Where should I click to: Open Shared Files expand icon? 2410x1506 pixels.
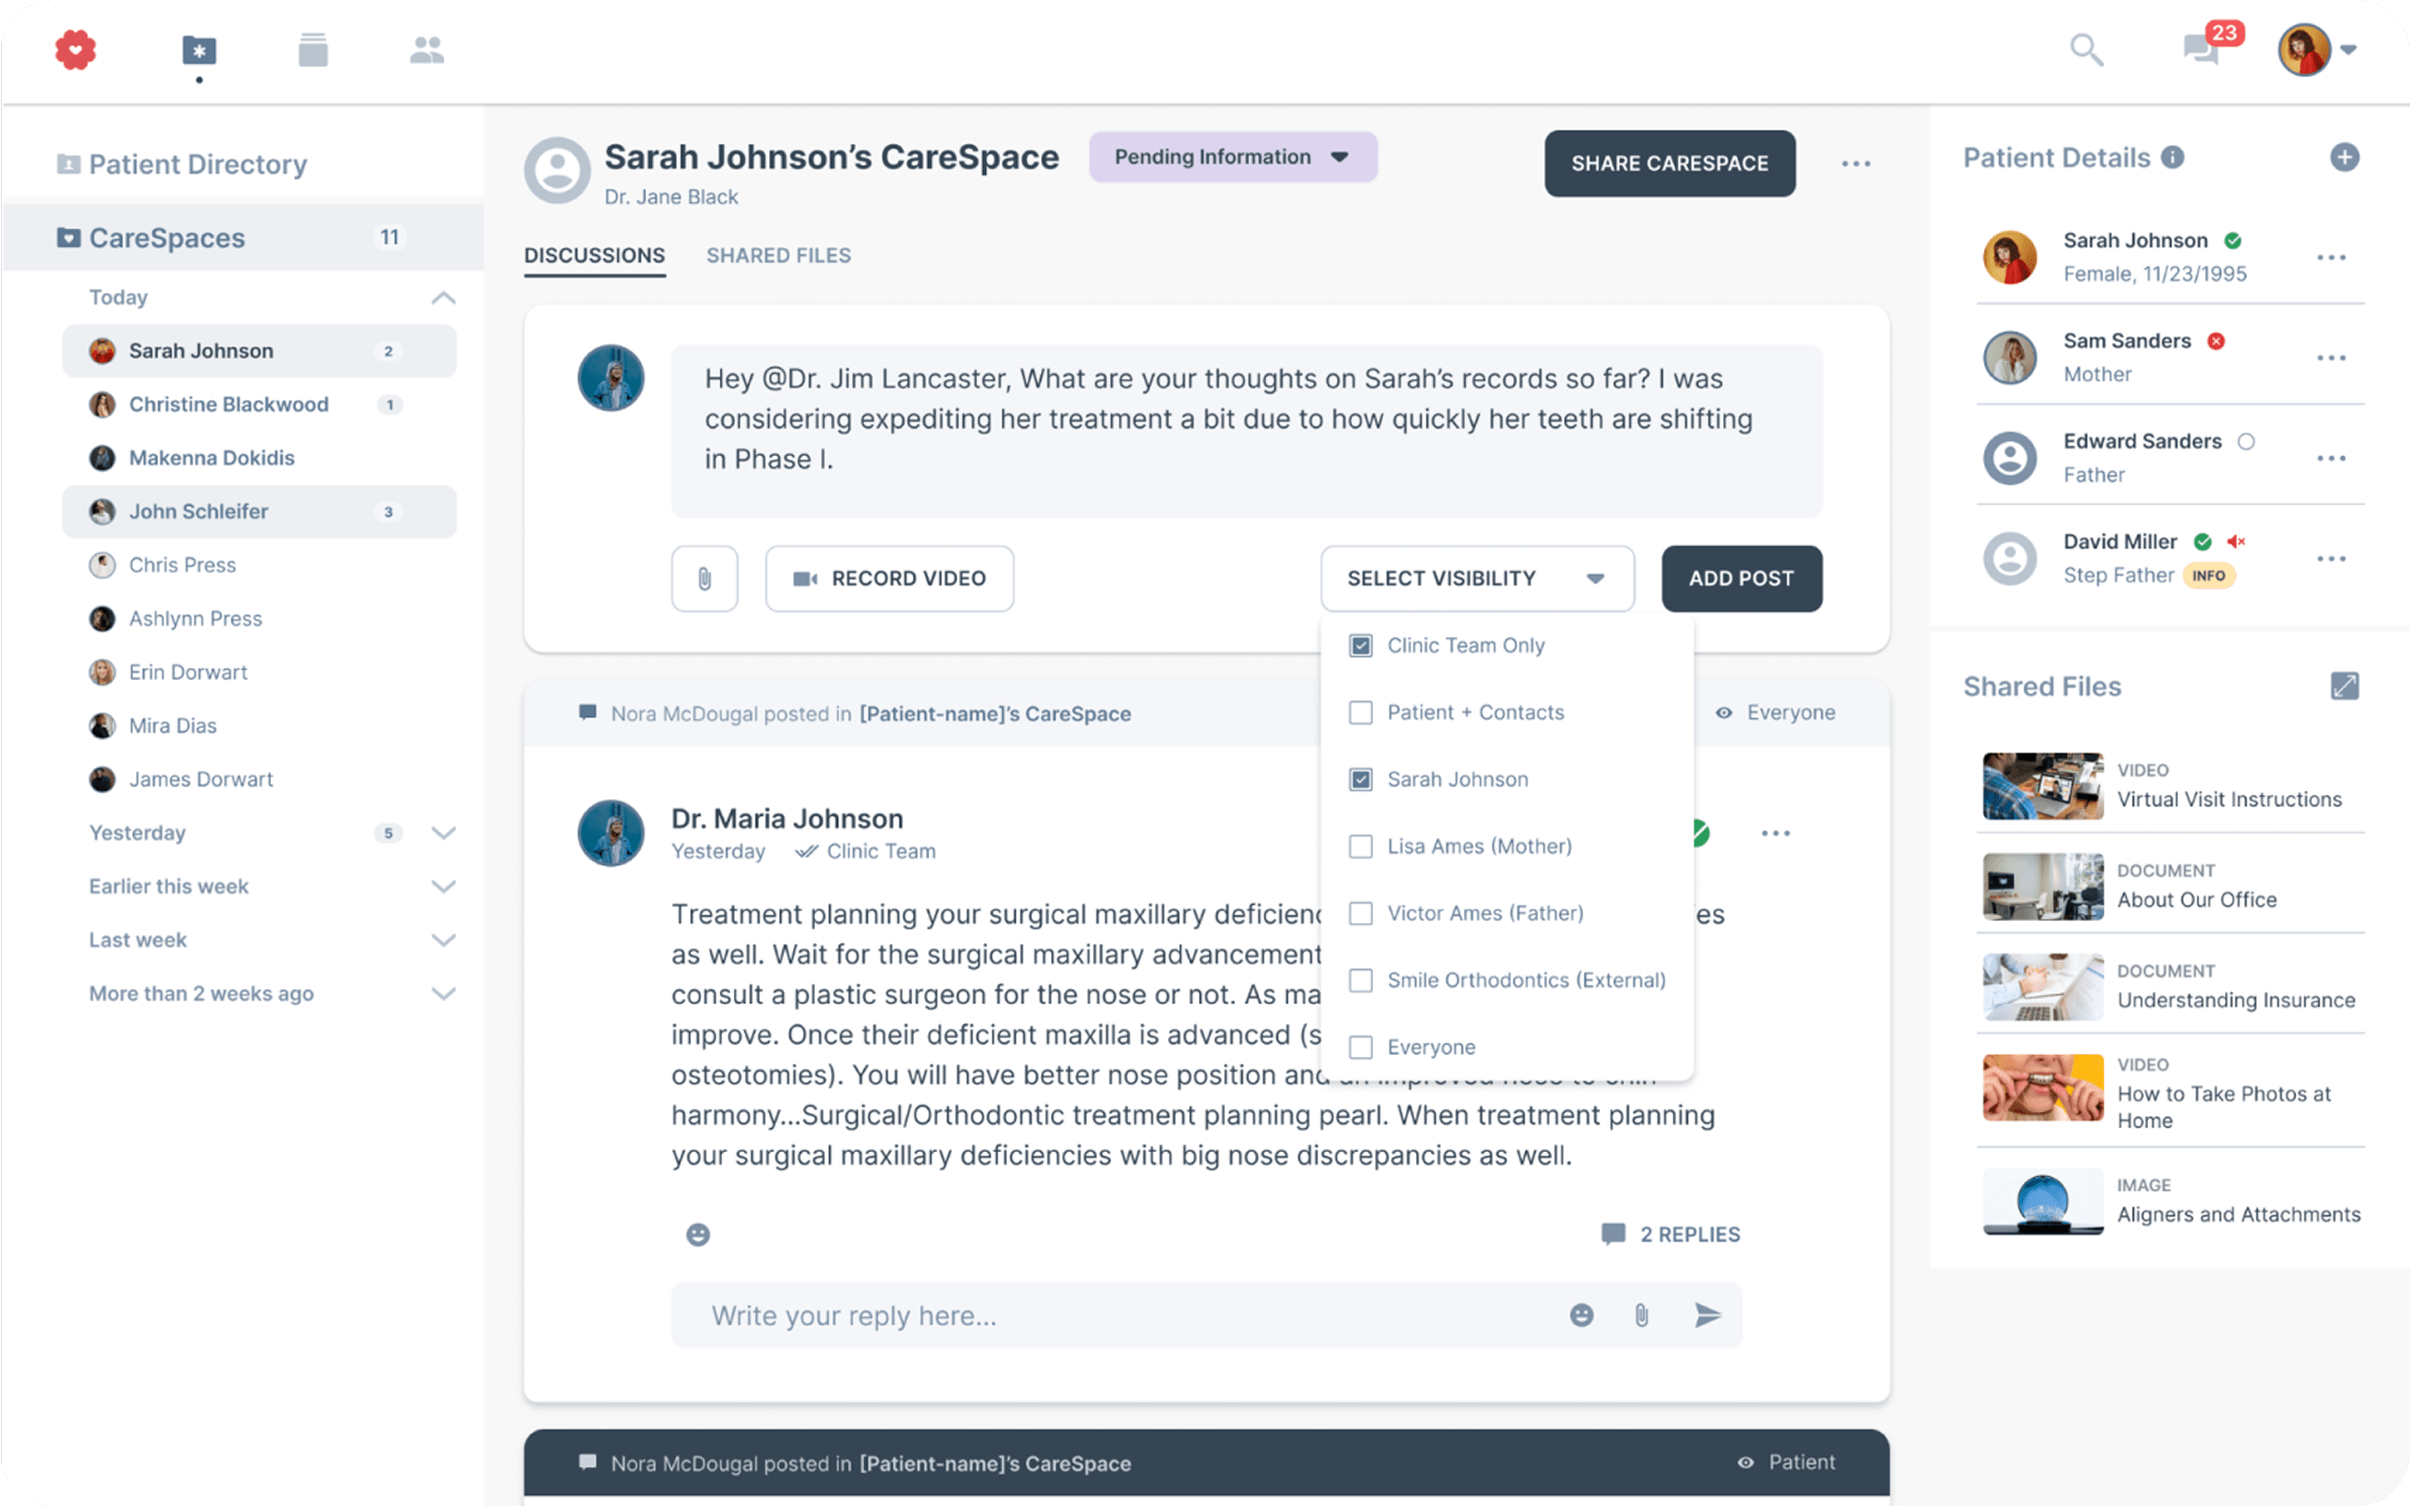2344,685
